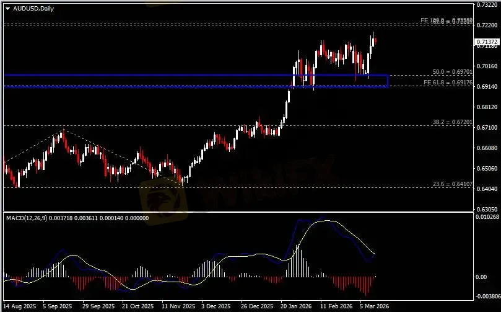Select the 5 Mar 2026 date label
501x312 pixels.
click(374, 306)
